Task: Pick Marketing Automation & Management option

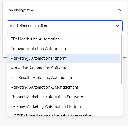Action: (x=64, y=87)
